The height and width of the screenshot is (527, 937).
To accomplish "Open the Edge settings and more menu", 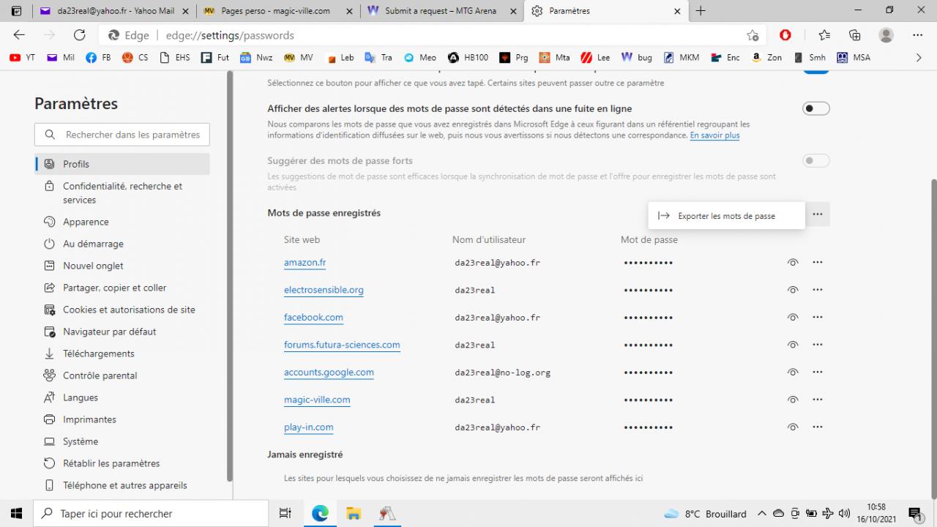I will click(917, 35).
